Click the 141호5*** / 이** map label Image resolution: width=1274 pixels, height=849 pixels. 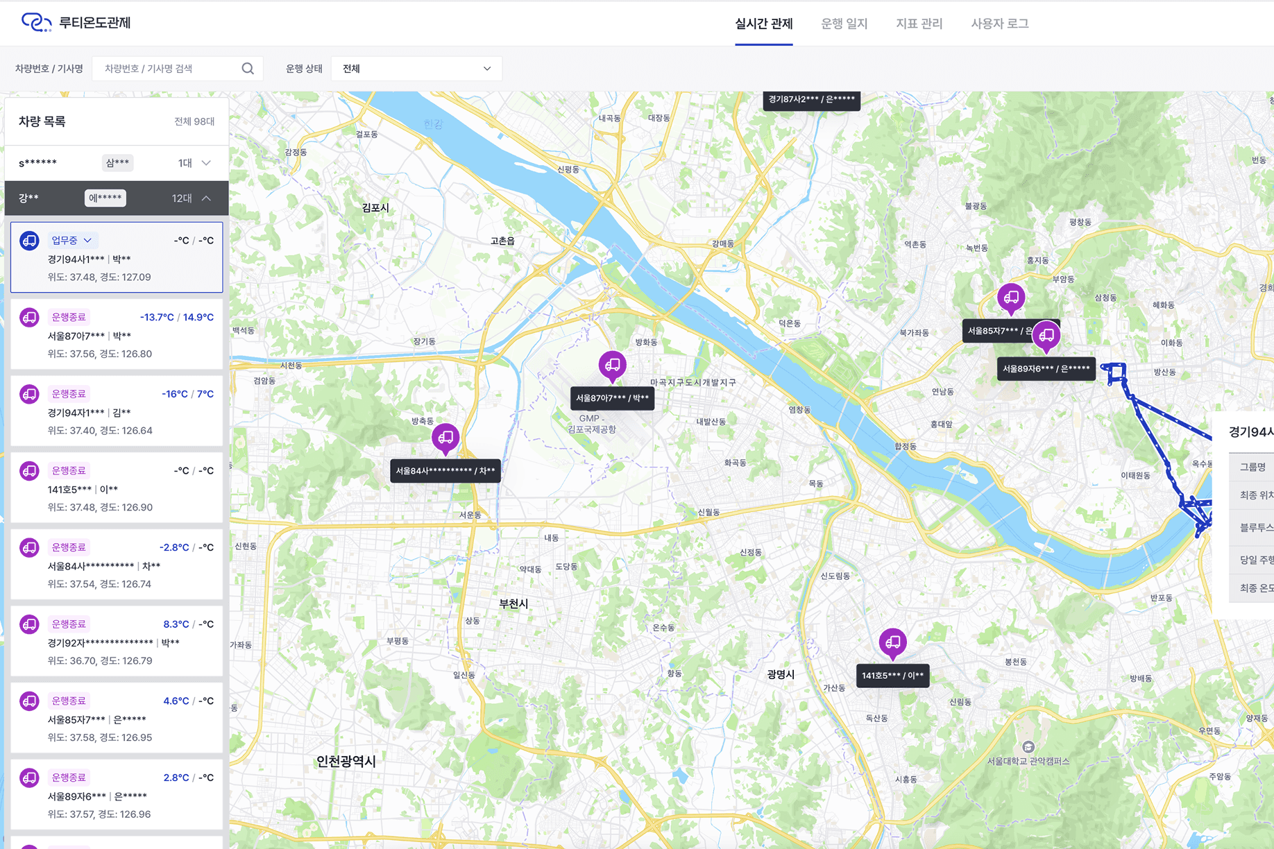coord(892,676)
